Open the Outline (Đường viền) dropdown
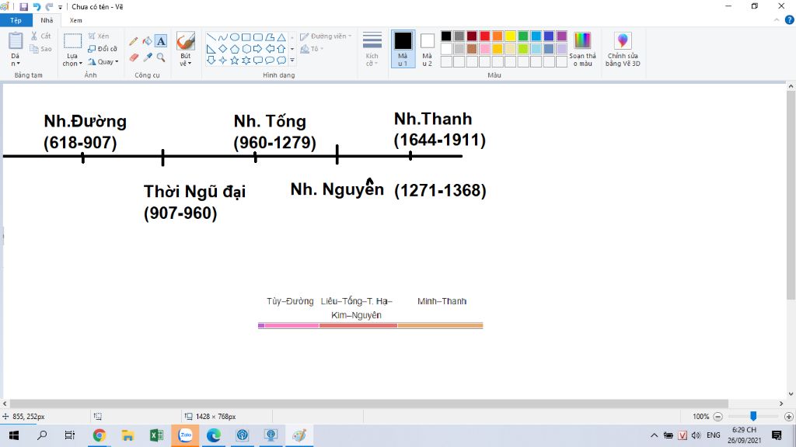Viewport: 796px width, 447px height. (326, 36)
